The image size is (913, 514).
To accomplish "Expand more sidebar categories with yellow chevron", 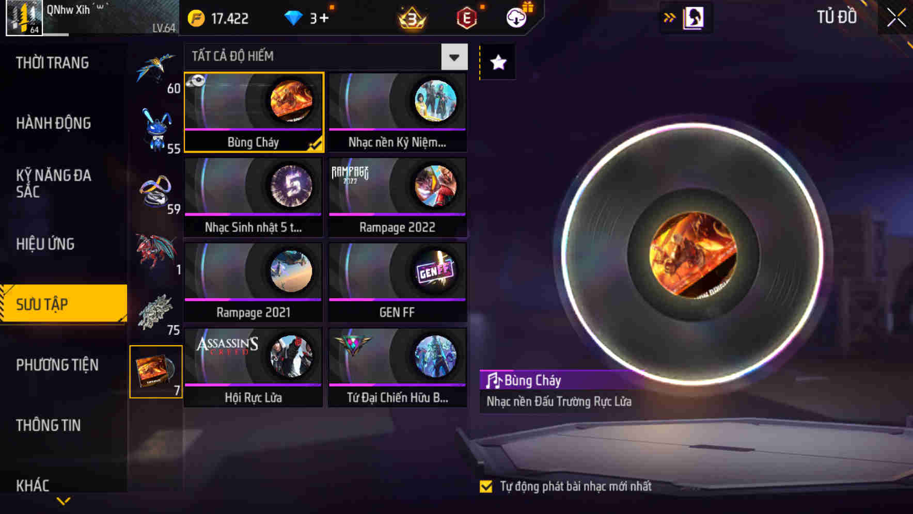I will pos(64,501).
